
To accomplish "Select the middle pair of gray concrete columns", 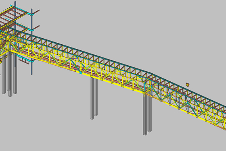I will (93, 99).
